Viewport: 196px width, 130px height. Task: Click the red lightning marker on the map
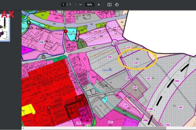click(65, 31)
